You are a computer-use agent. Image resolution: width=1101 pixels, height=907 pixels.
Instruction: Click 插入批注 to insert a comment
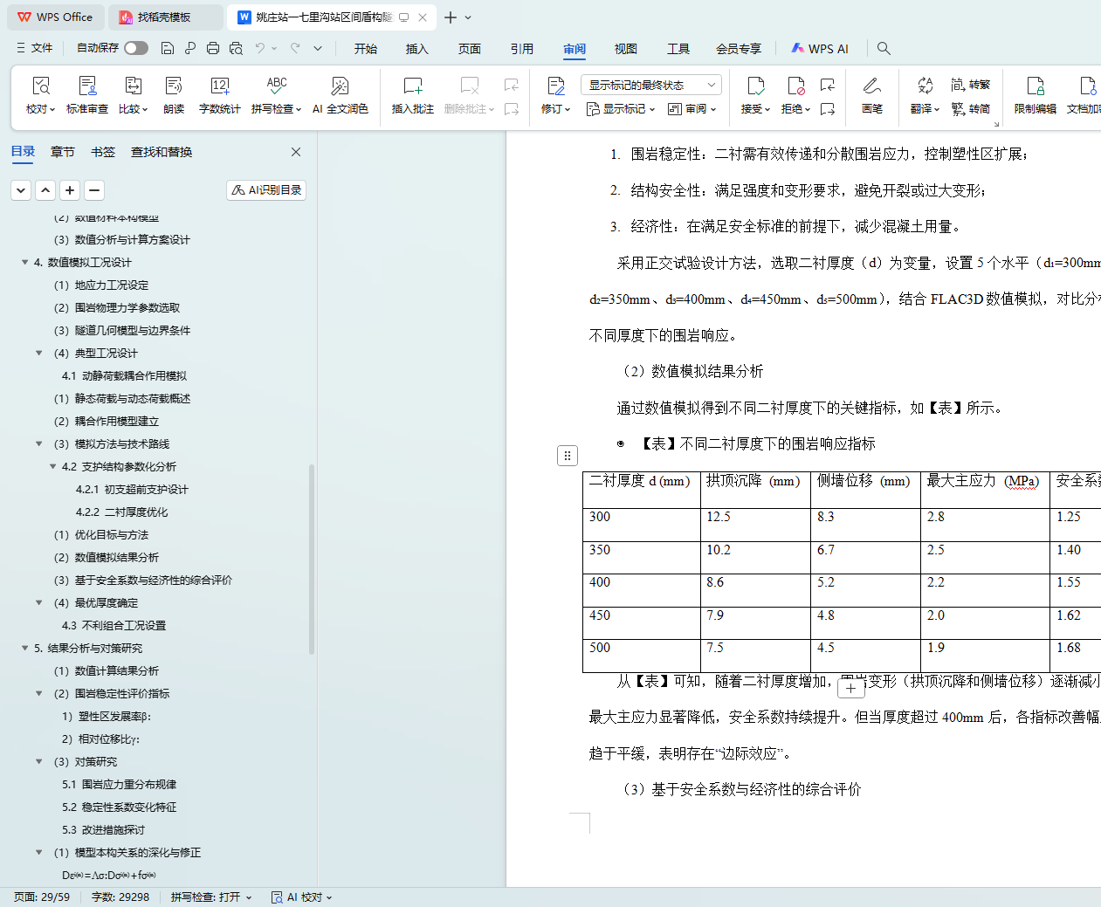pos(412,94)
